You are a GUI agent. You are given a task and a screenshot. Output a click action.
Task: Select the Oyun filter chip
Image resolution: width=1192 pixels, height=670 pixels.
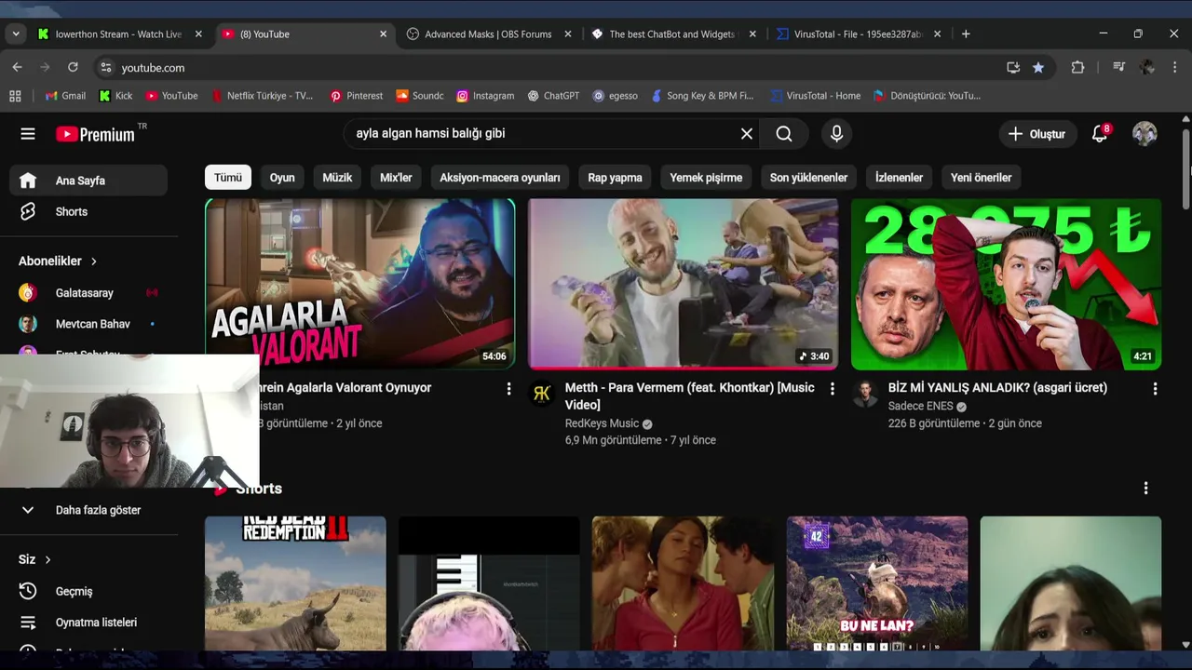(x=282, y=178)
